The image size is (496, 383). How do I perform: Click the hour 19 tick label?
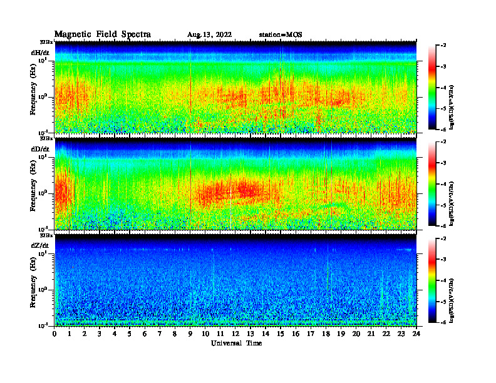pos(341,334)
